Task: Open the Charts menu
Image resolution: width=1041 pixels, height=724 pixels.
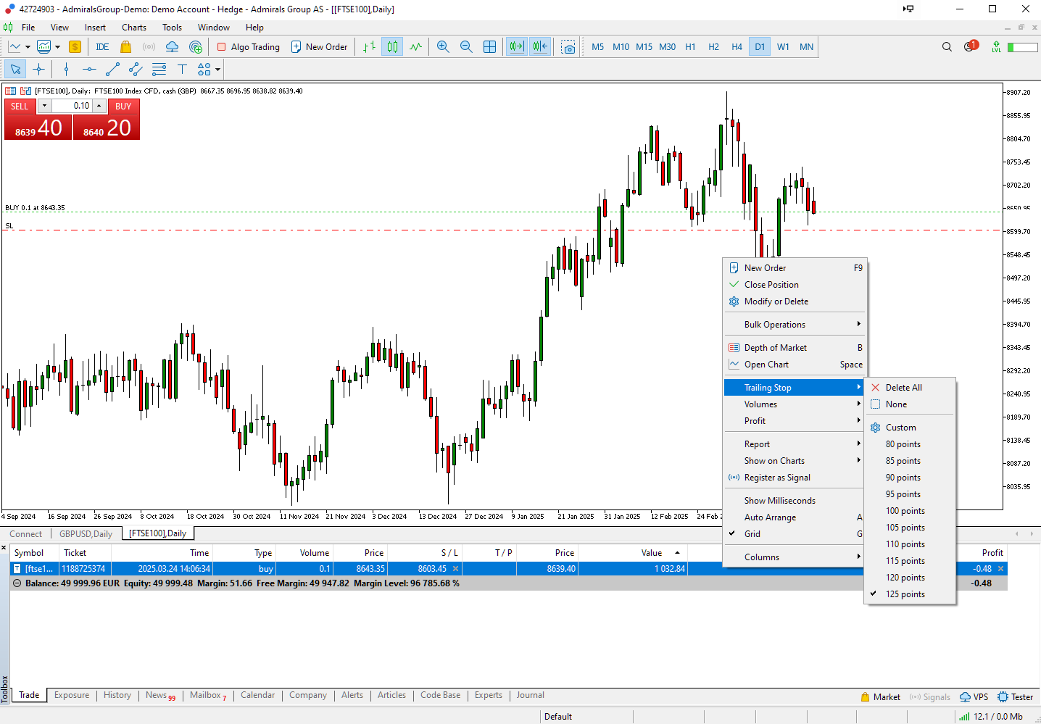Action: [133, 28]
